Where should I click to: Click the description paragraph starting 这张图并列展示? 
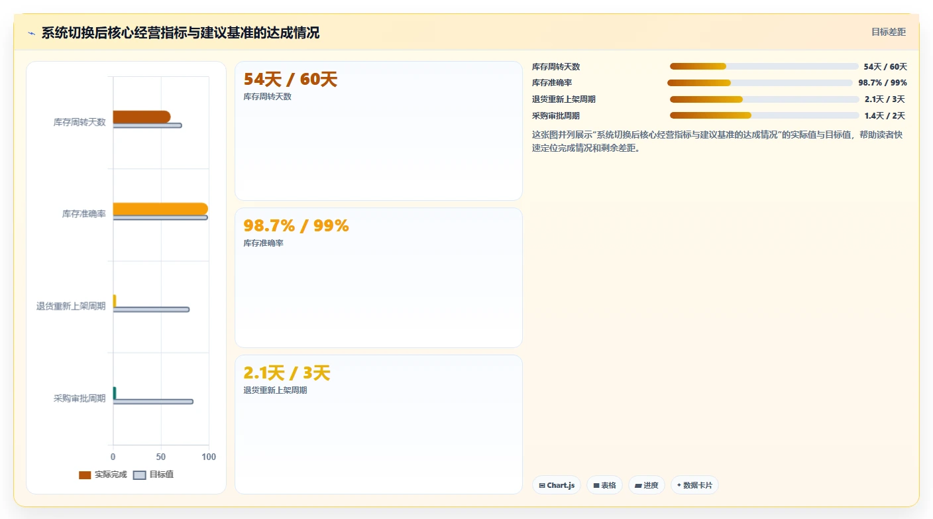(x=718, y=142)
